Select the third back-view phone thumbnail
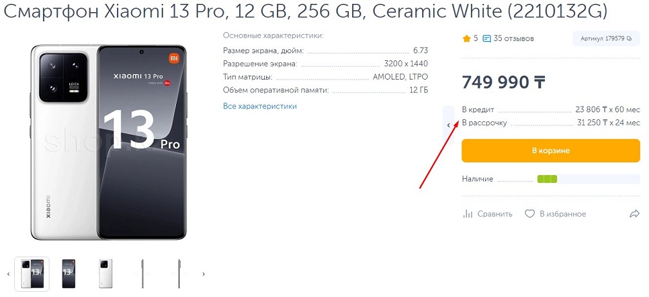This screenshot has width=649, height=297. pos(105,274)
